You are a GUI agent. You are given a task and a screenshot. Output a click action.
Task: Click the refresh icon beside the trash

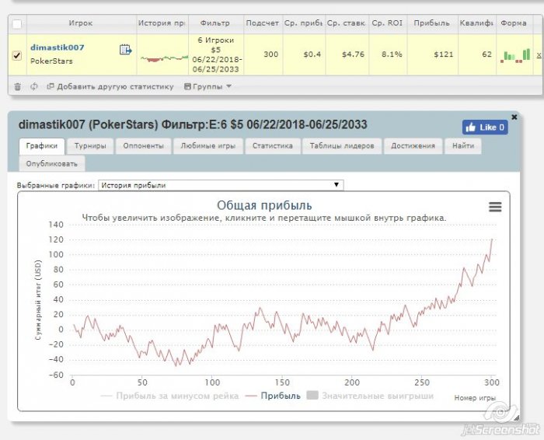pyautogui.click(x=33, y=86)
